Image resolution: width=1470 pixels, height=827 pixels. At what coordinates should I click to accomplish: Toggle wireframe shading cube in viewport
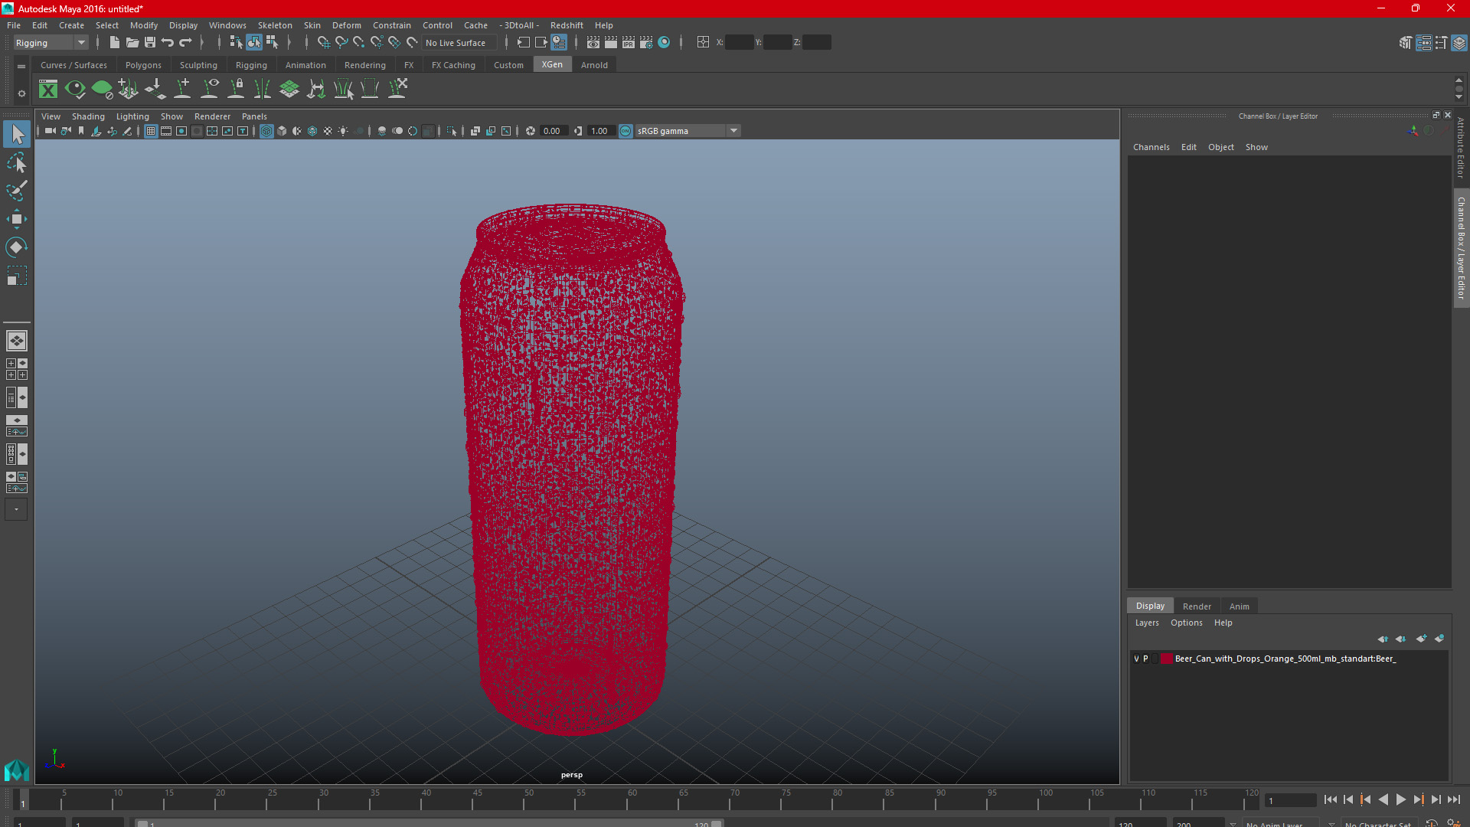(x=266, y=131)
